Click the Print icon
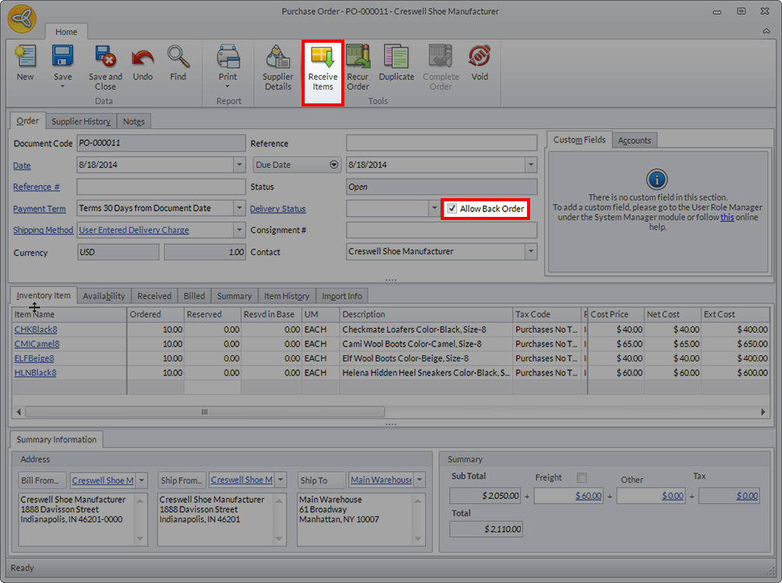The height and width of the screenshot is (583, 782). coord(228,57)
